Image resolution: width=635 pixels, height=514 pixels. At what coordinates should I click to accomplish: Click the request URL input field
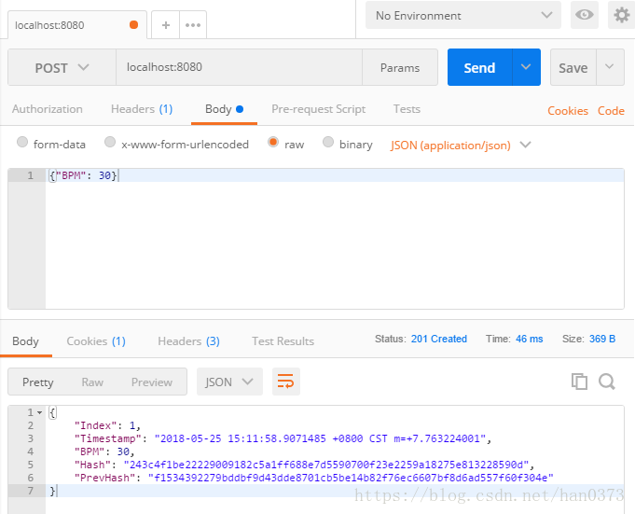239,67
